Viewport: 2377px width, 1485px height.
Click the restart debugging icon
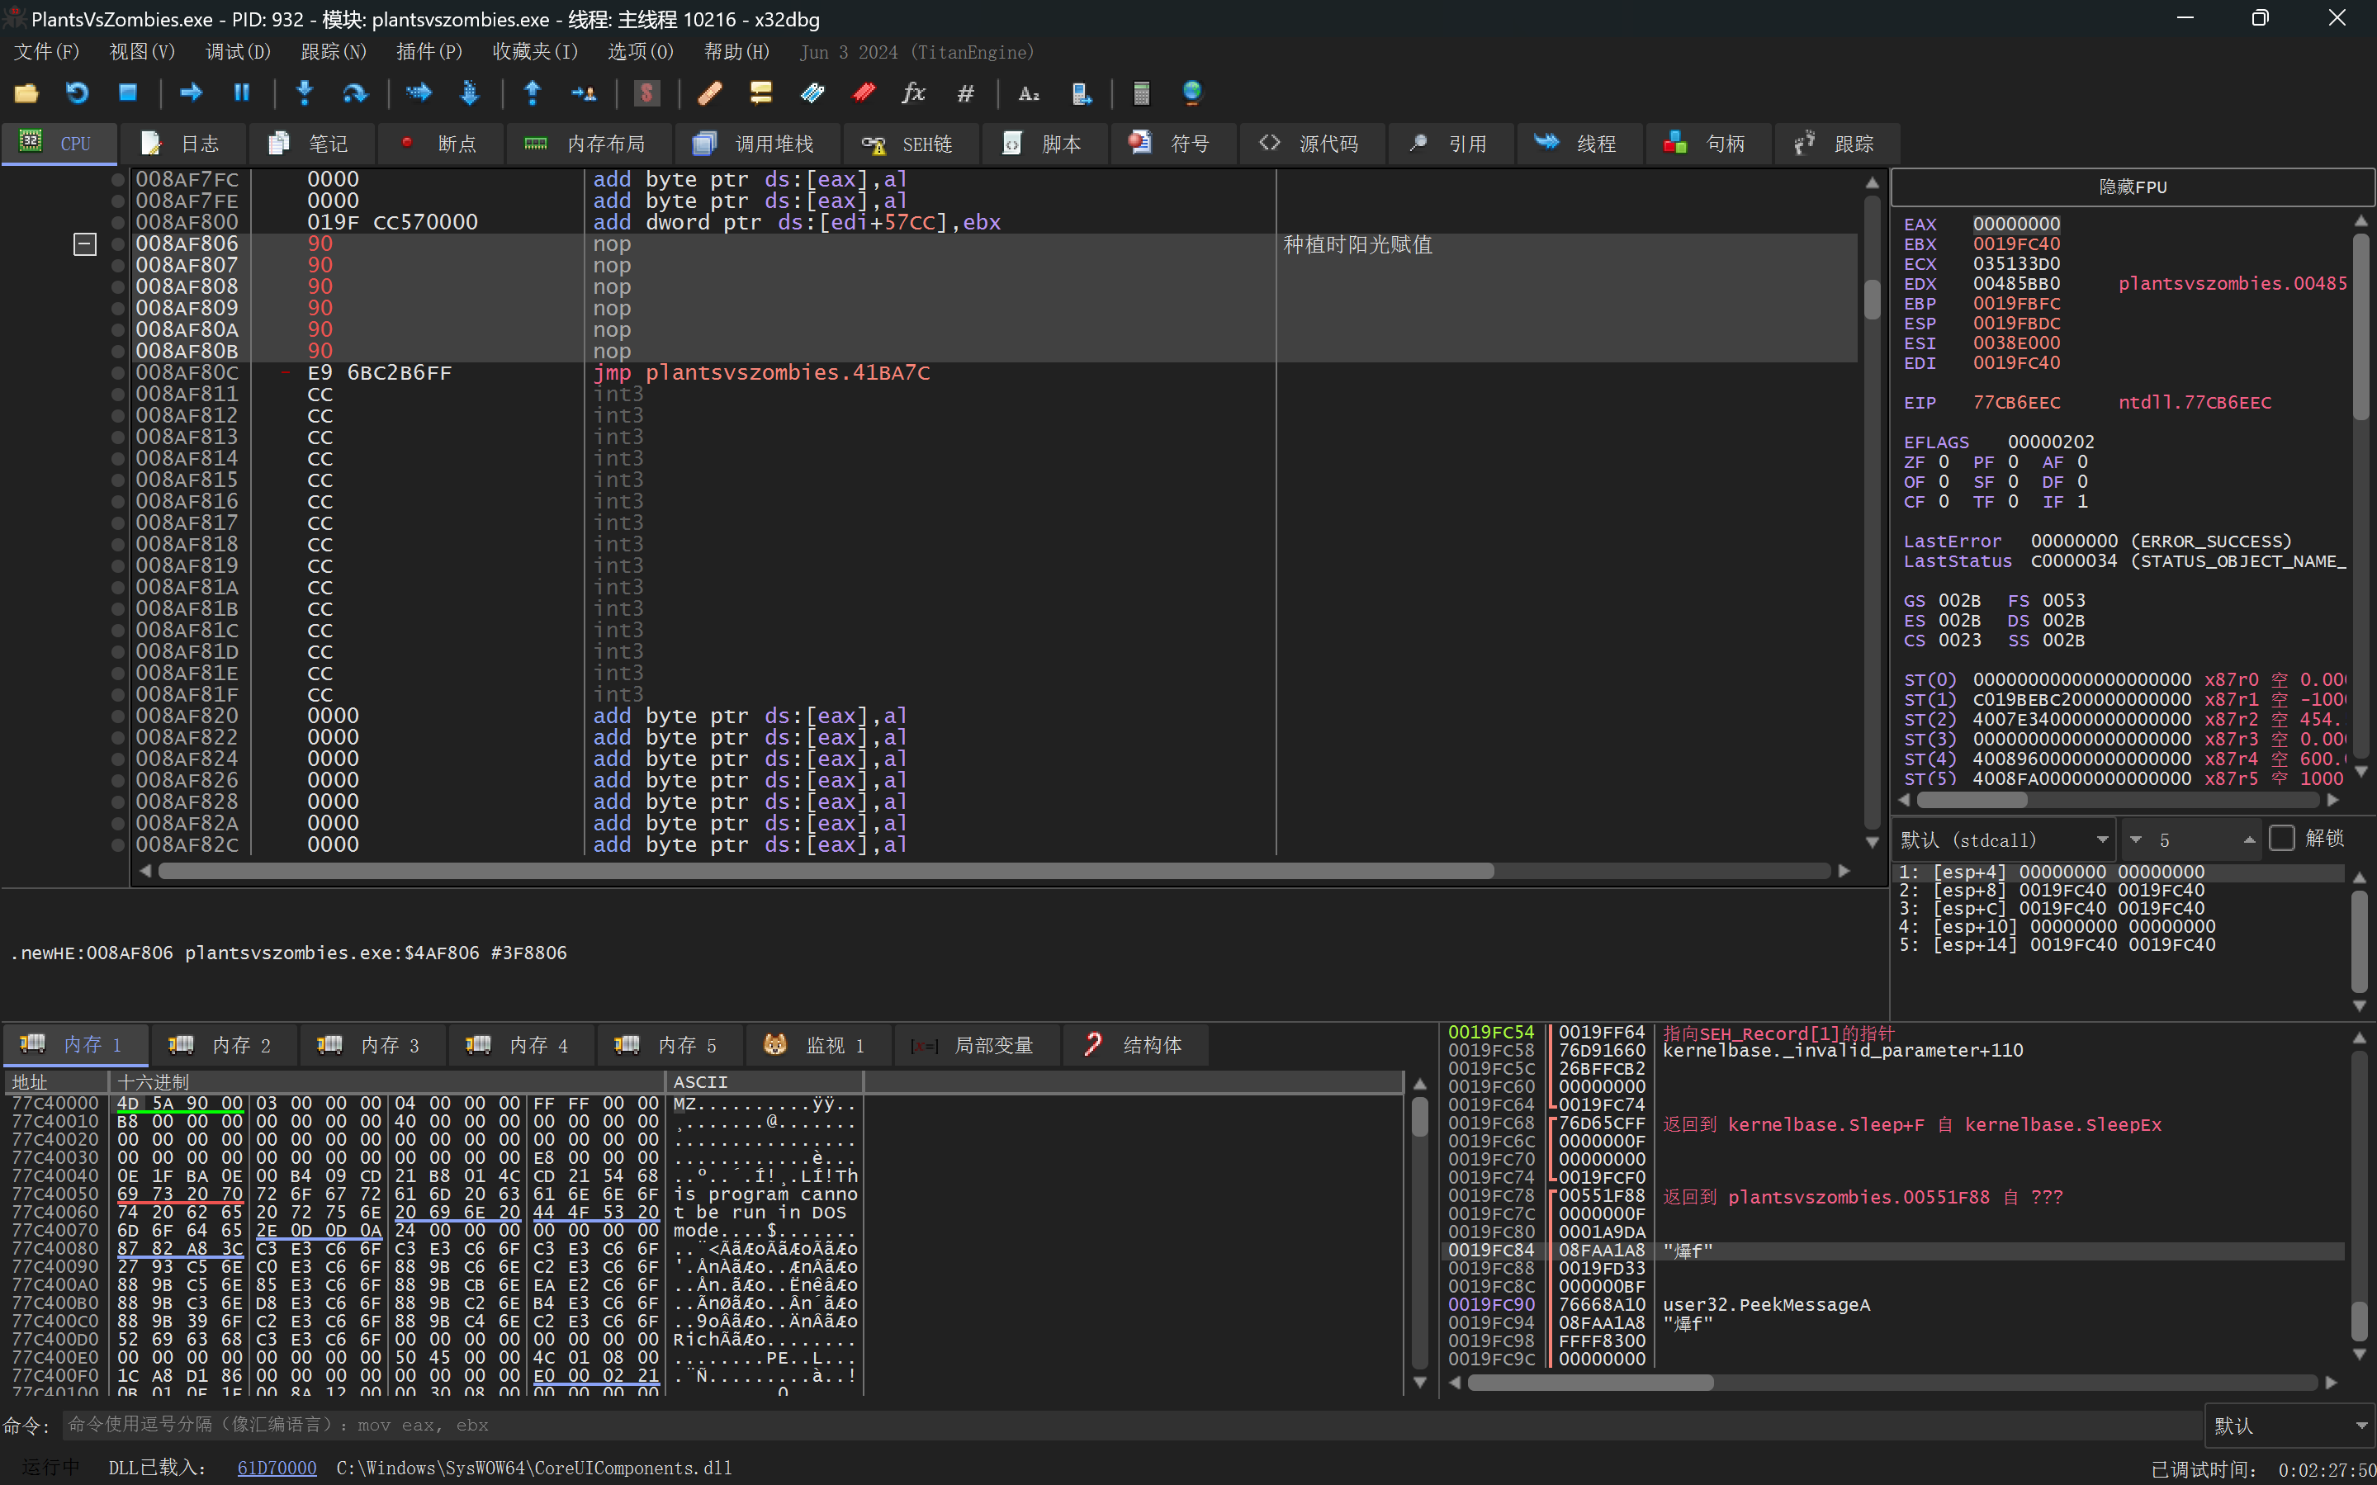tap(77, 93)
